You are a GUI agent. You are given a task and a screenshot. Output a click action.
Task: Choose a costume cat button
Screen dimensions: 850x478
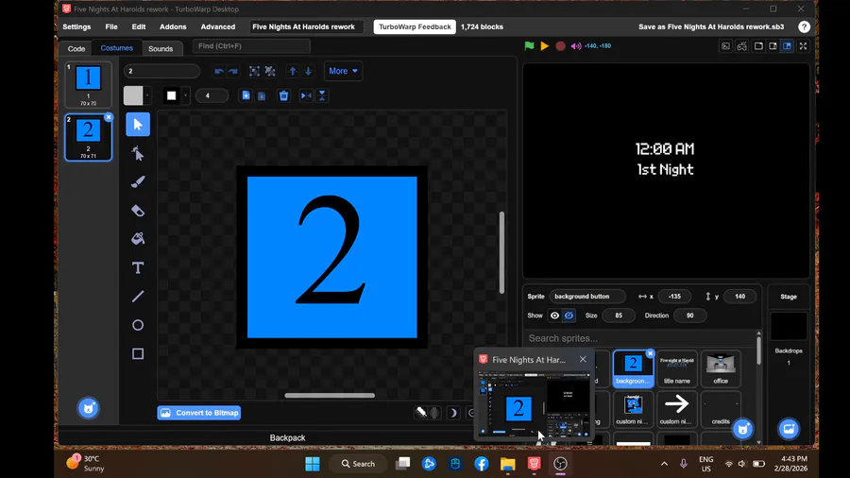tap(89, 407)
